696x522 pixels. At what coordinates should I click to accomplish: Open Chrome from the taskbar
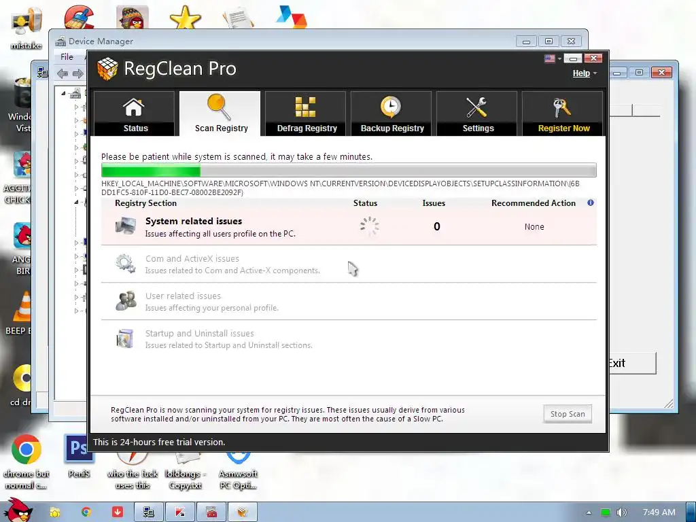(x=86, y=512)
